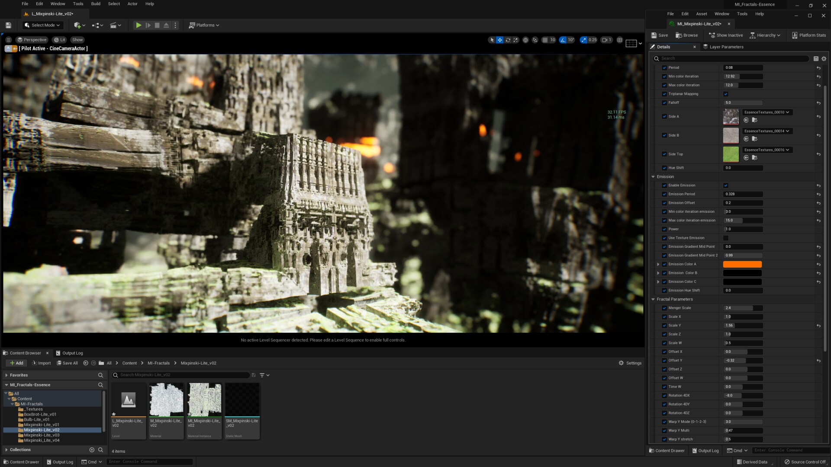831x467 pixels.
Task: Enable the Use Texture Emission checkbox
Action: [726, 238]
